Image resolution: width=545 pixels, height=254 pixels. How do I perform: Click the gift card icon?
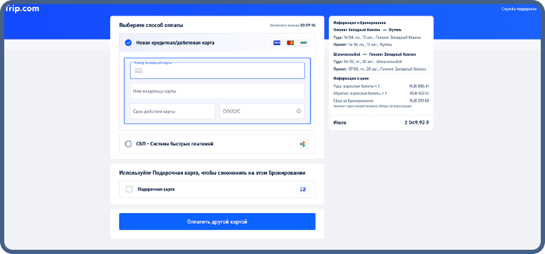(x=303, y=189)
